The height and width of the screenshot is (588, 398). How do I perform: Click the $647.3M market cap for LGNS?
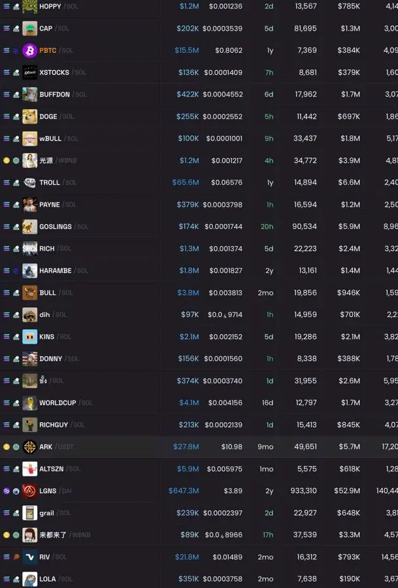184,491
